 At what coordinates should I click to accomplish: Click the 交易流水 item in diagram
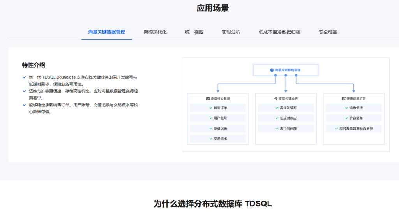tap(218, 139)
